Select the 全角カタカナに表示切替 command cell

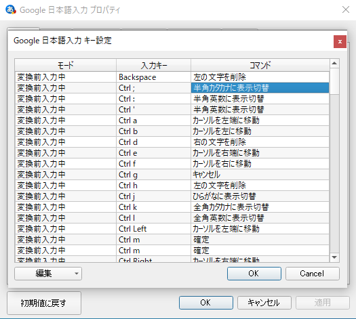pos(260,207)
